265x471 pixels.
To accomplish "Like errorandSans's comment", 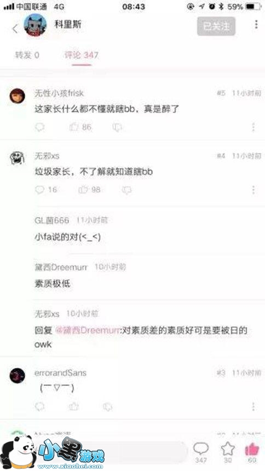I will click(73, 407).
